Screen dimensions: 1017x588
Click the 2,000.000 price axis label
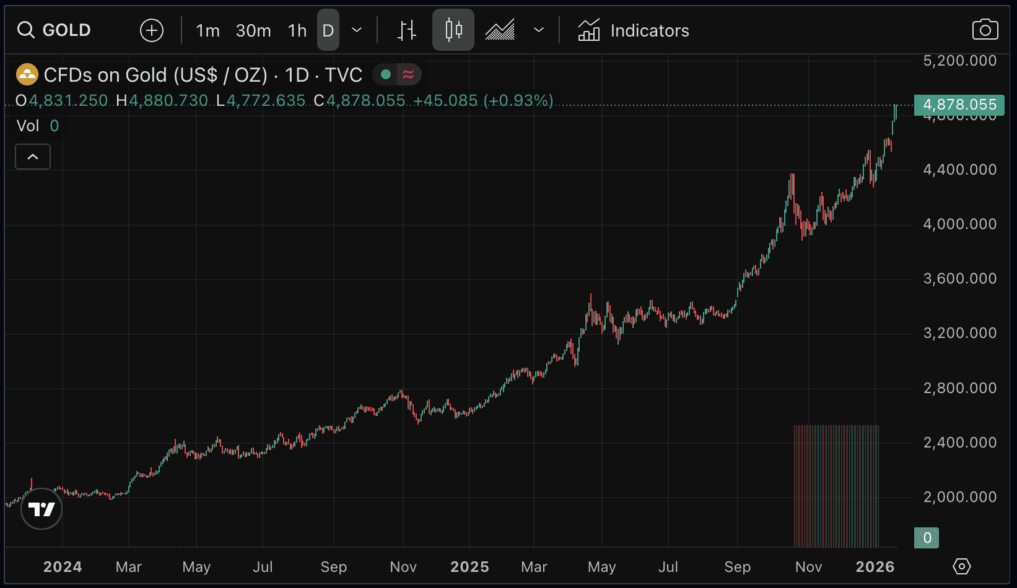click(960, 497)
